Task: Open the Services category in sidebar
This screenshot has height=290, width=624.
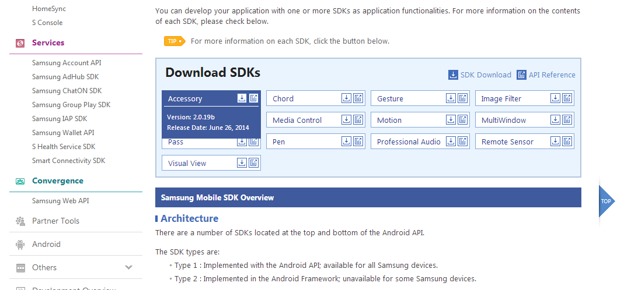Action: [x=48, y=43]
